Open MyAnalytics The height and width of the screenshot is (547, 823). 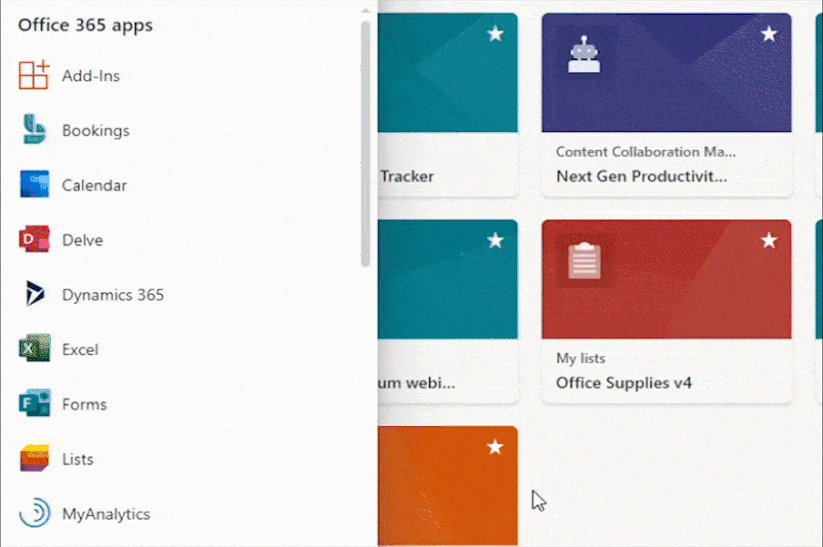tap(105, 513)
